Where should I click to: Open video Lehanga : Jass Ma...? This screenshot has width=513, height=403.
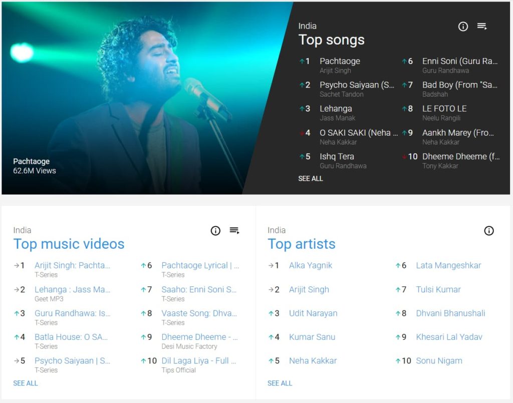point(72,289)
